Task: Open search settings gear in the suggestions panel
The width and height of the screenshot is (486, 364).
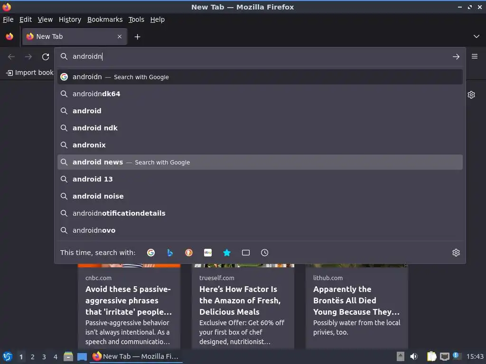Action: (456, 253)
